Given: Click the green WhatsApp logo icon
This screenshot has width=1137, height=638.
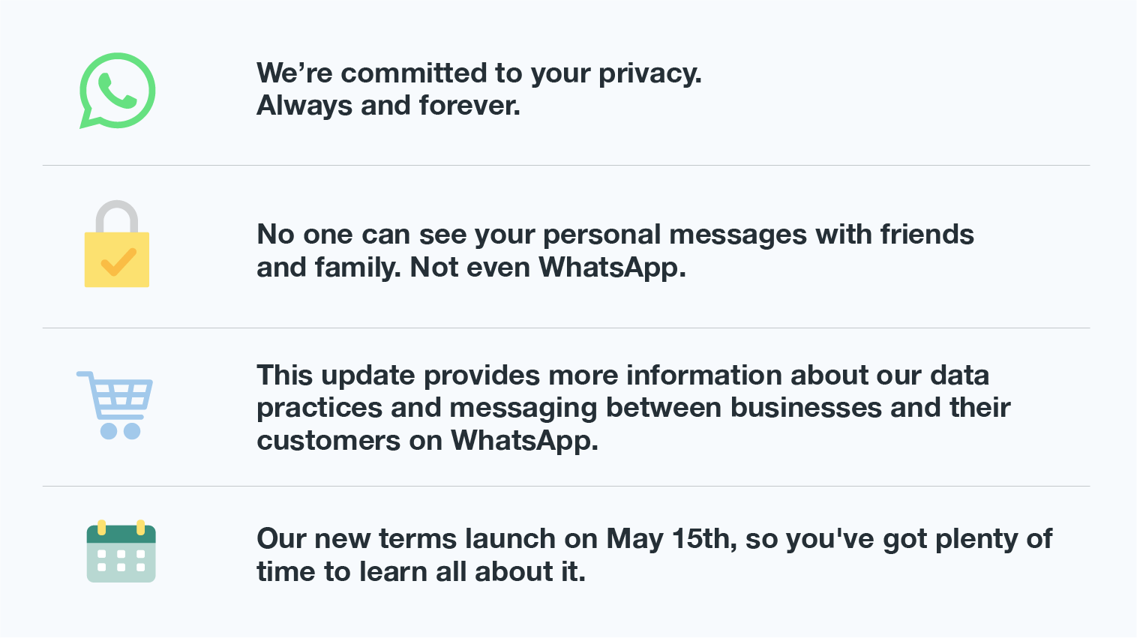Looking at the screenshot, I should 117,90.
